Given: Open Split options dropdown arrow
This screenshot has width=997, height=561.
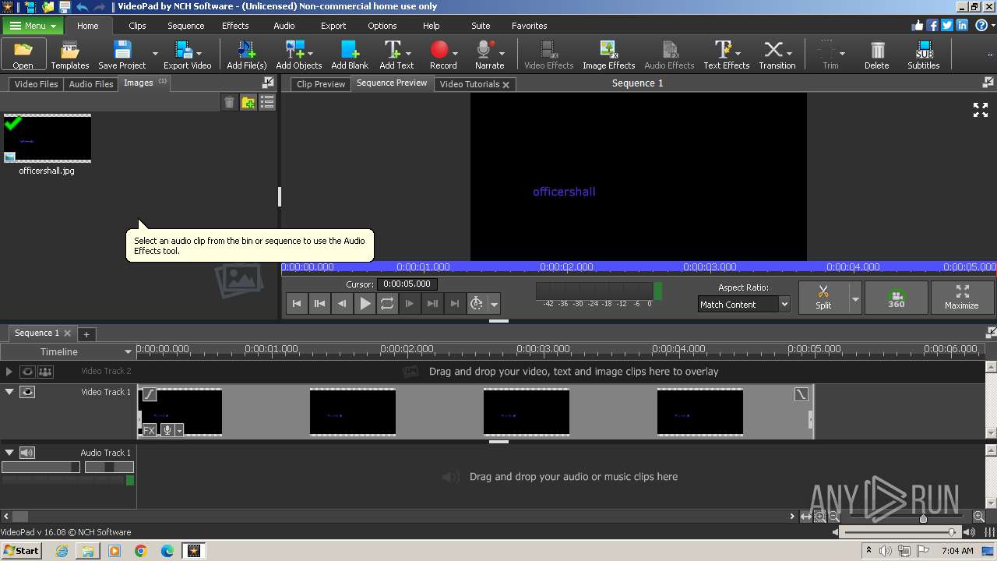Looking at the screenshot, I should [855, 298].
